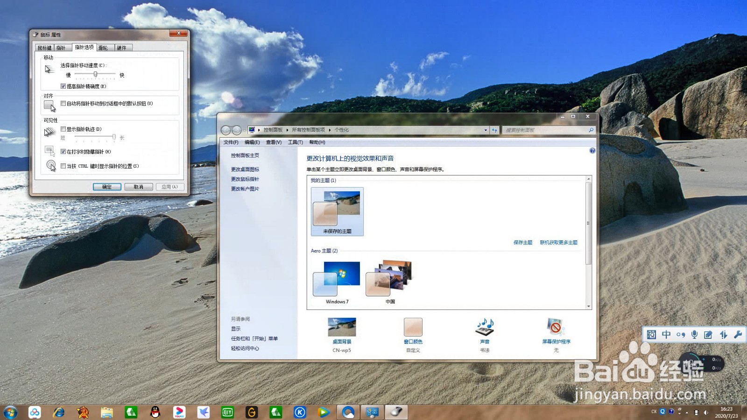
Task: Open the file explorer folder icon in taskbar
Action: point(107,412)
